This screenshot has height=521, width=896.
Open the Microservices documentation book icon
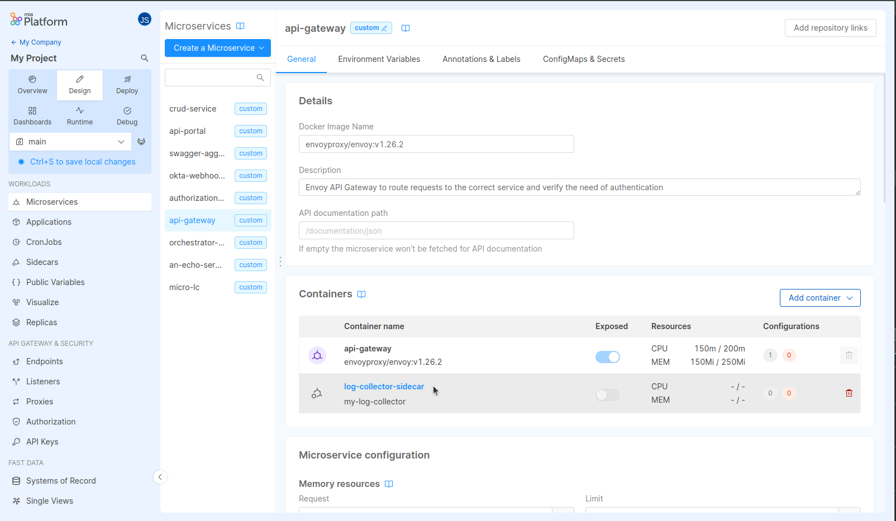pos(240,26)
